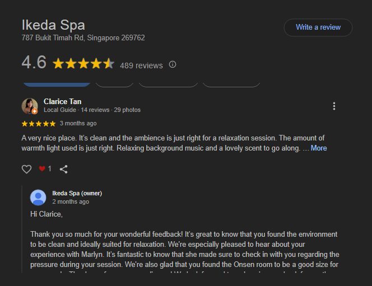Select the highlighted blue filter chip
Screen dimensions: 372x286
tap(57, 83)
